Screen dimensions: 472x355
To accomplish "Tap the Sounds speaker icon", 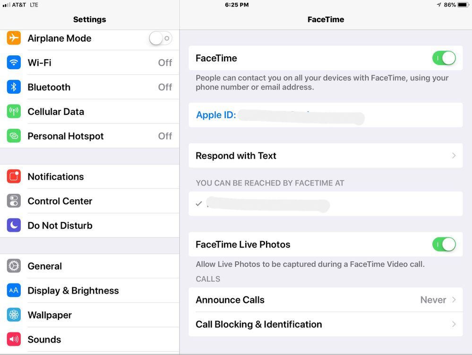I will tap(13, 339).
